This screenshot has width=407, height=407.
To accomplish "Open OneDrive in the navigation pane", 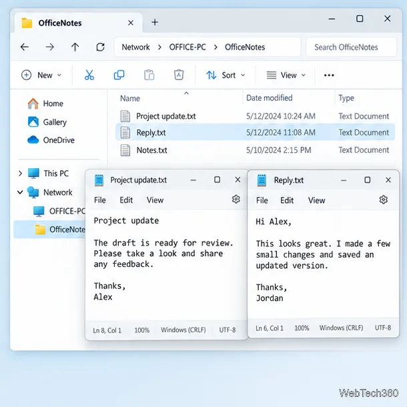I will 51,140.
